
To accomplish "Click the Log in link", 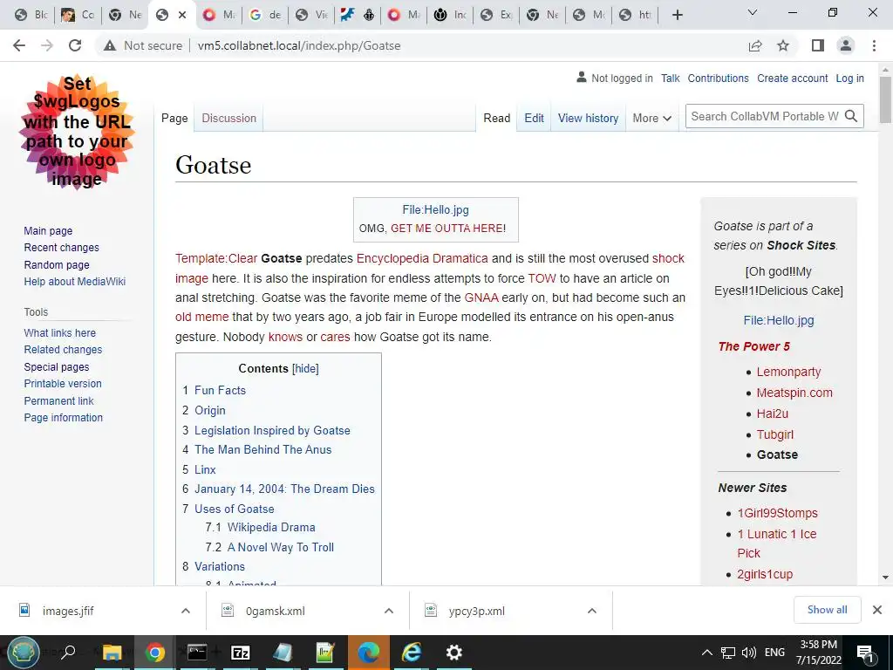I will point(849,78).
